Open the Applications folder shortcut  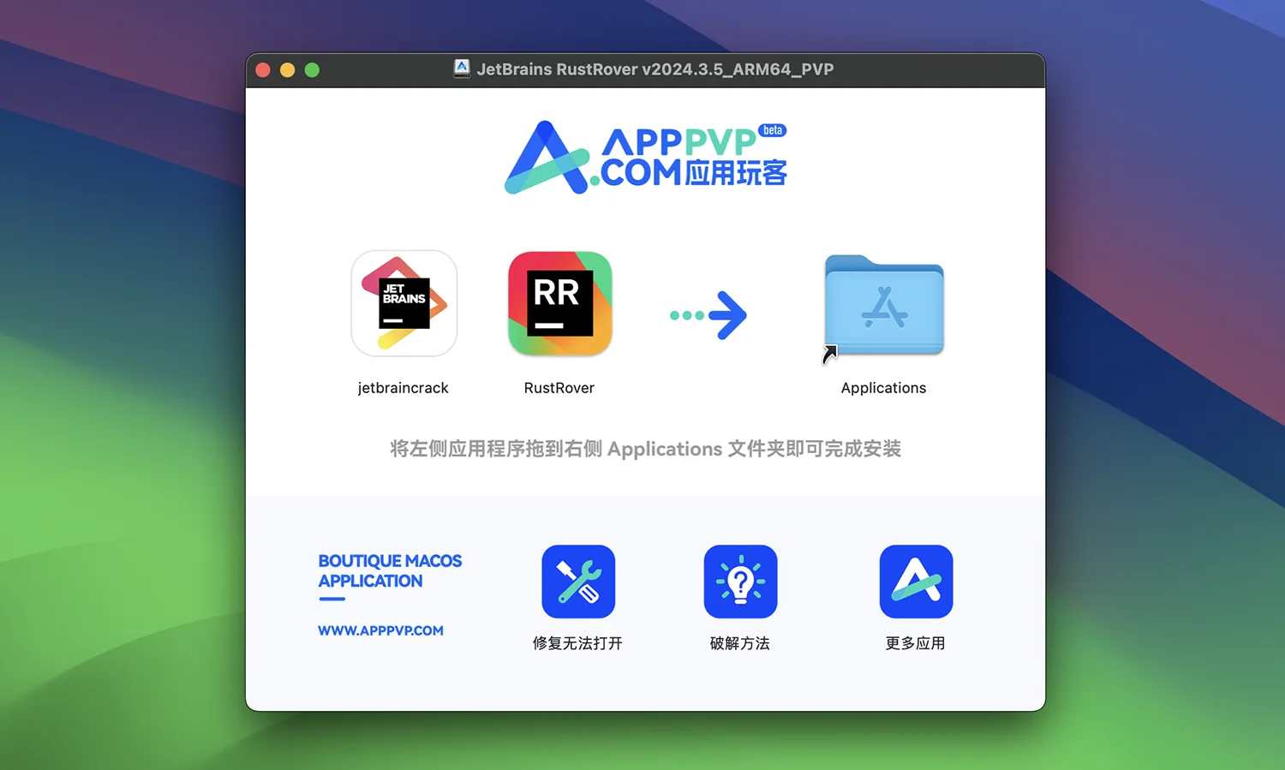[x=883, y=307]
